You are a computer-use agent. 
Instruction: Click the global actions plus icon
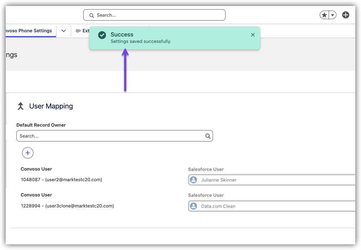[x=346, y=15]
